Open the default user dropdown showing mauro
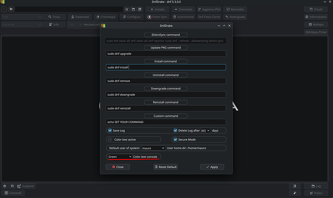The width and height of the screenshot is (333, 198). click(153, 148)
